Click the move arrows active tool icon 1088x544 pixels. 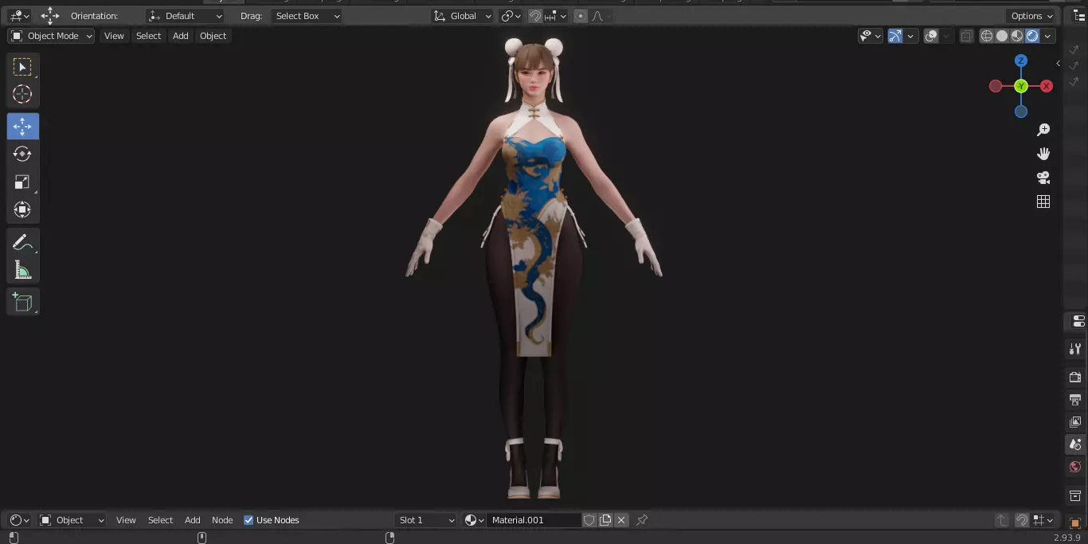coord(50,16)
